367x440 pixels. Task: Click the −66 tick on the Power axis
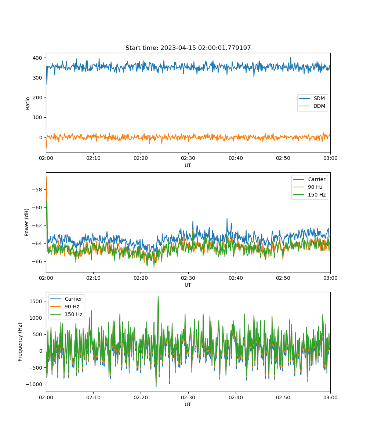38,261
